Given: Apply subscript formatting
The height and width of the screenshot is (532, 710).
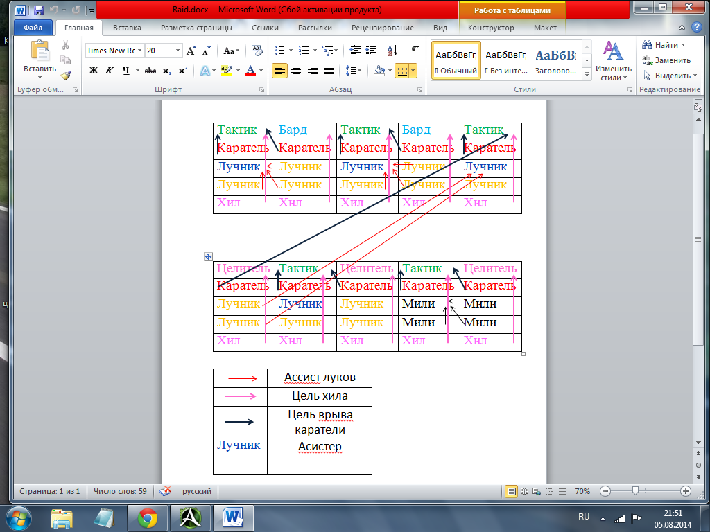Looking at the screenshot, I should click(166, 71).
